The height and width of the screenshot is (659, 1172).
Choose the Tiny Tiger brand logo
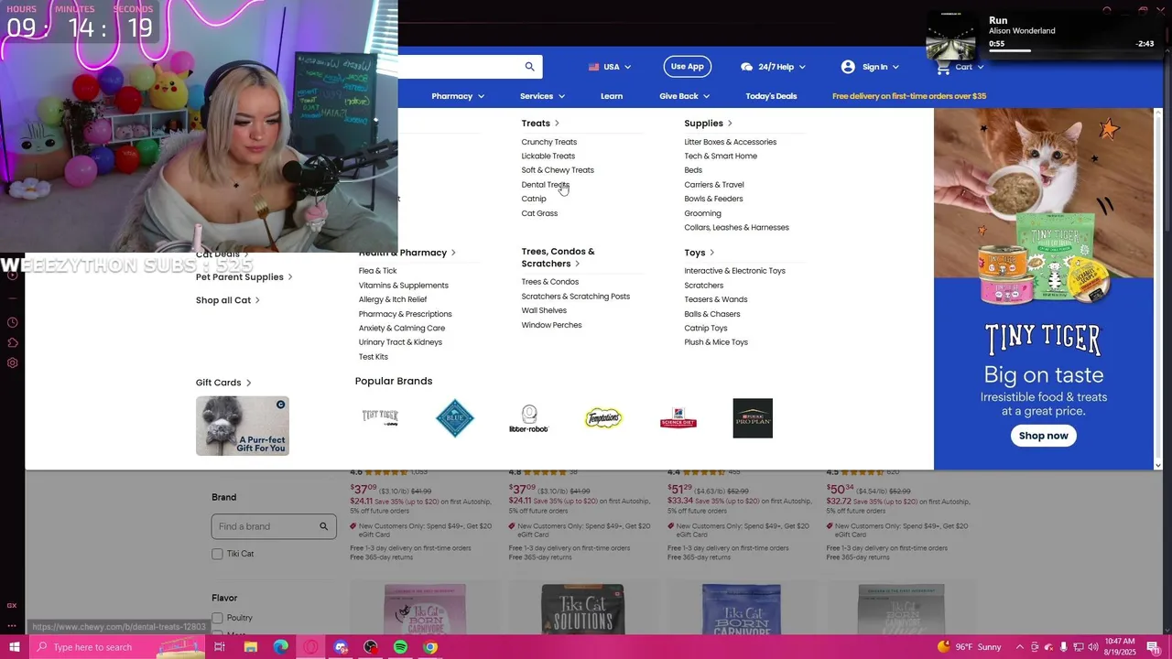pos(380,418)
